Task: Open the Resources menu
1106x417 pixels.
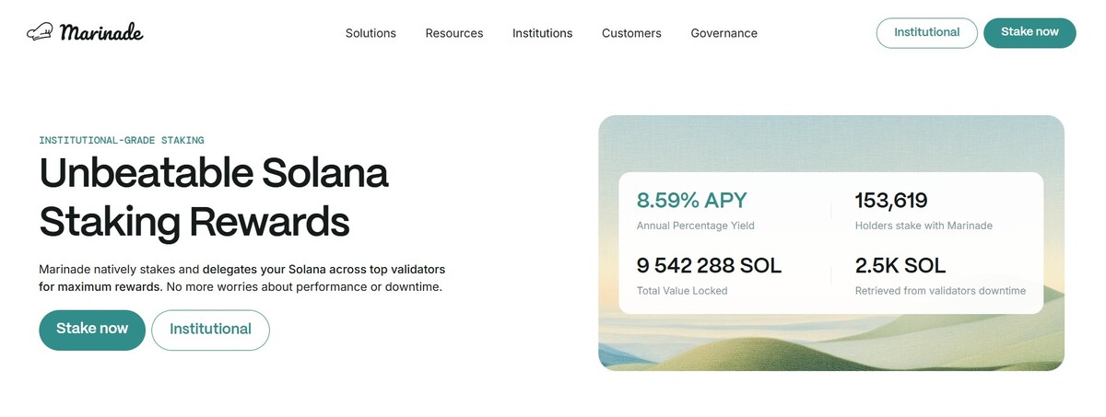Action: click(x=454, y=33)
